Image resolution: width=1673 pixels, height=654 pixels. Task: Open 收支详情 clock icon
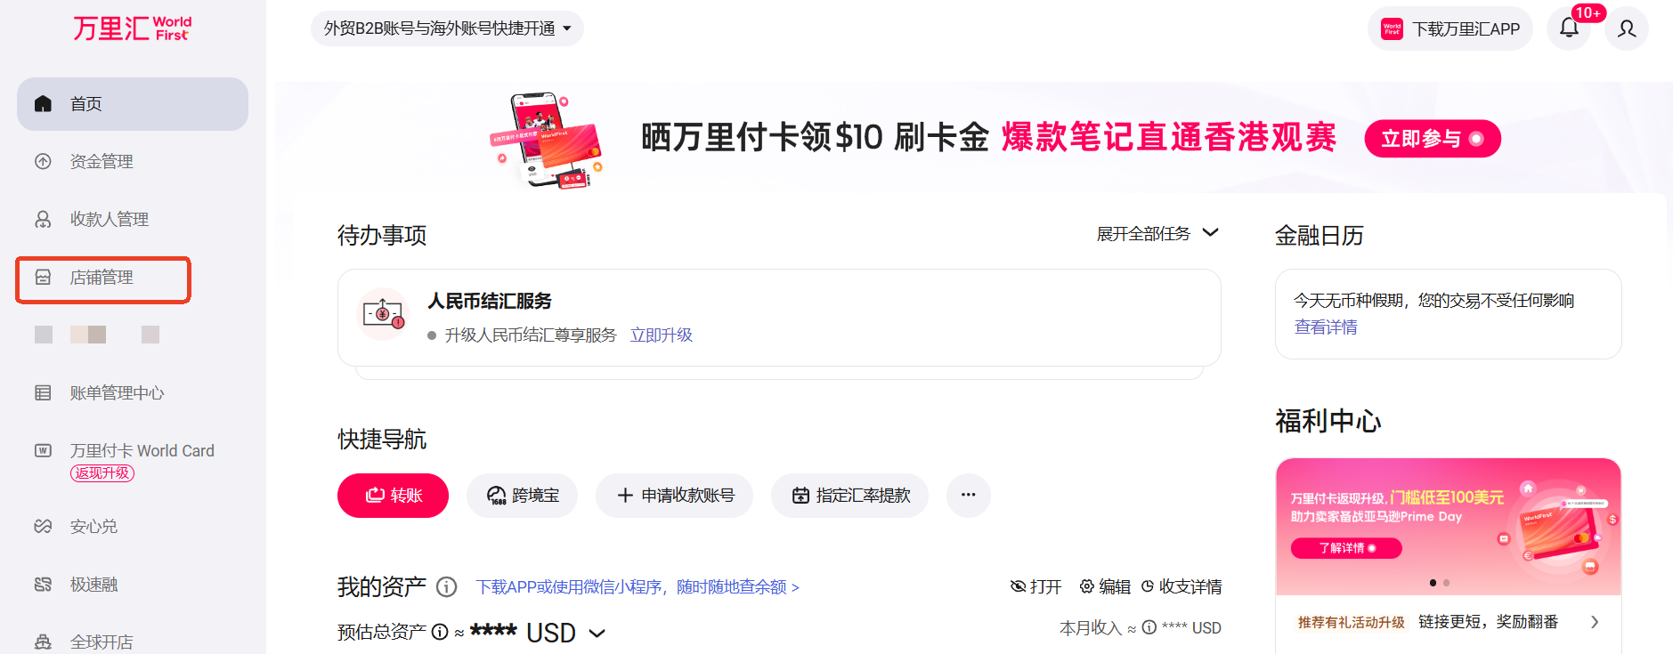(1148, 586)
